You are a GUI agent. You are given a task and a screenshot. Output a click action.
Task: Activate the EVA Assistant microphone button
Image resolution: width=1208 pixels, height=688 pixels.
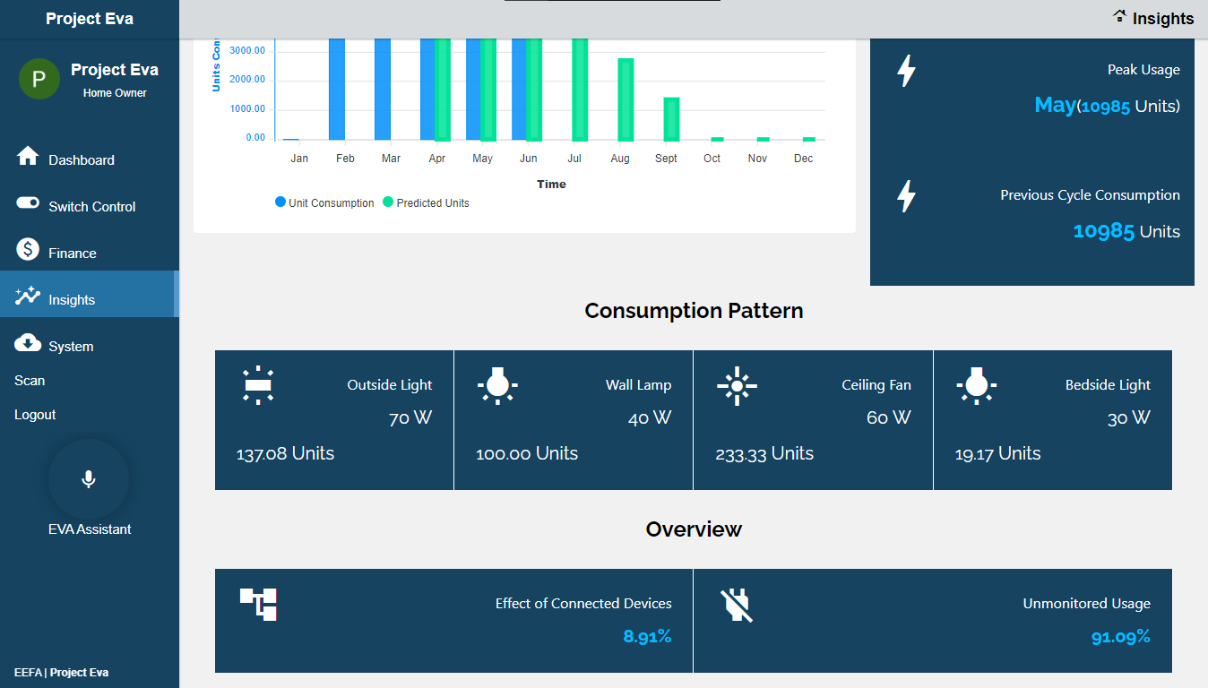(89, 479)
